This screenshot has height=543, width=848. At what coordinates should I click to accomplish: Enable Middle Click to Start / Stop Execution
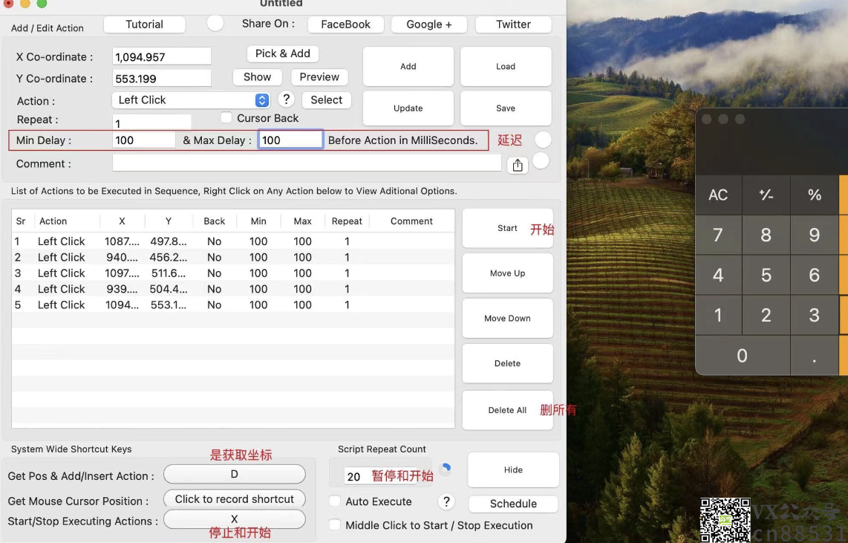(x=335, y=524)
